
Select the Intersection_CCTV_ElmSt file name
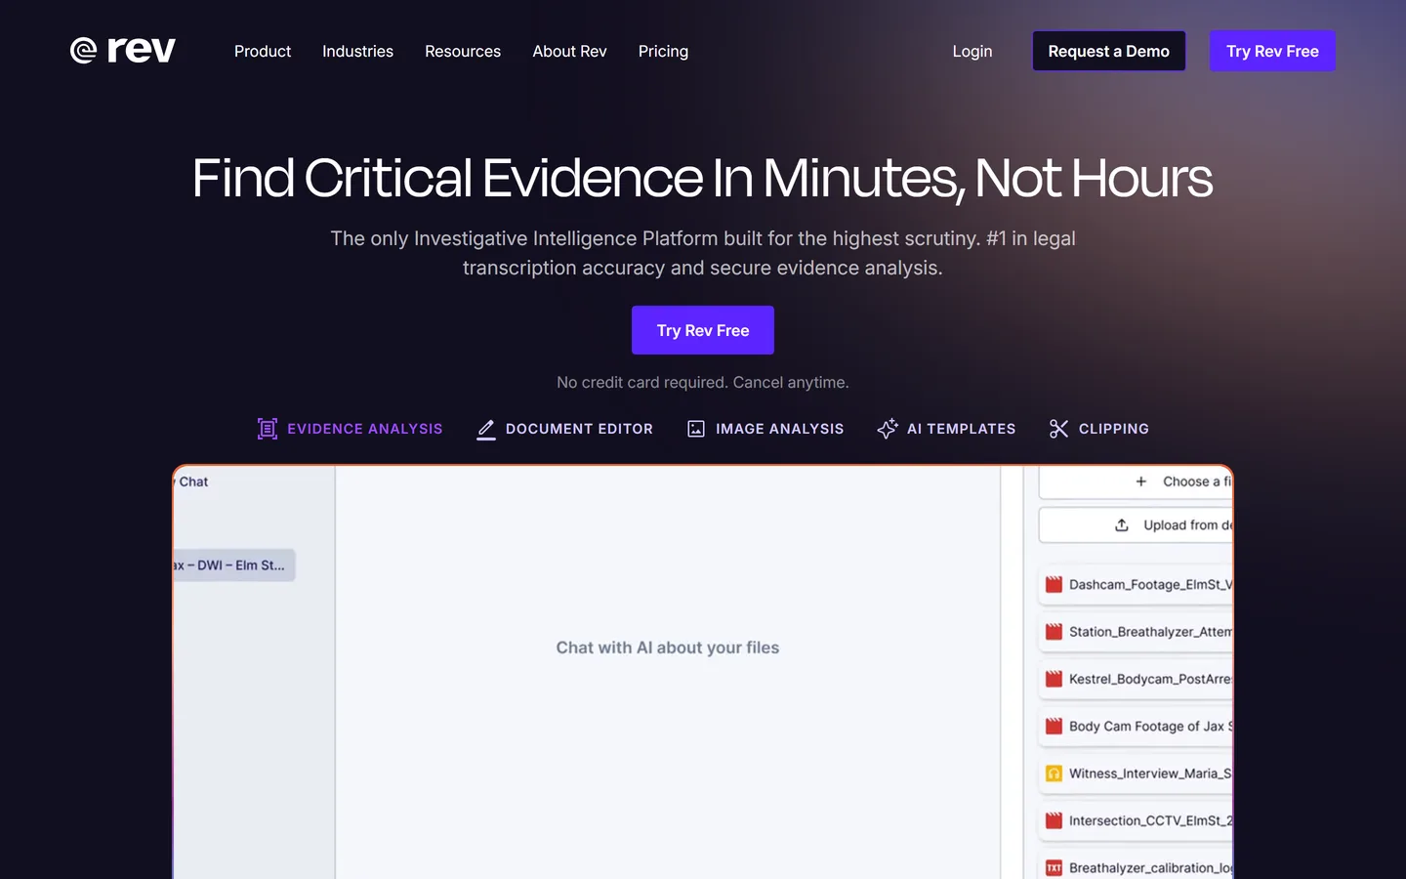[x=1150, y=820]
